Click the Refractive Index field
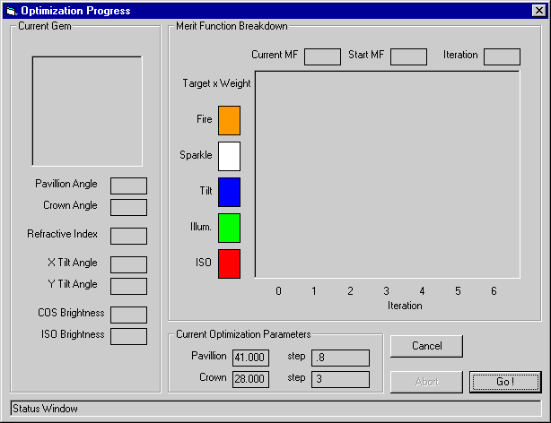The height and width of the screenshot is (423, 551). 128,236
